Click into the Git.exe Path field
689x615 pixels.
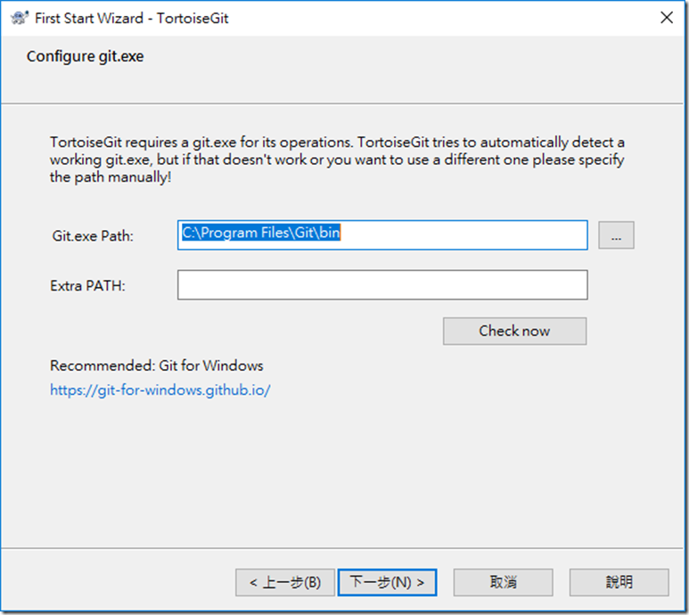coord(382,235)
